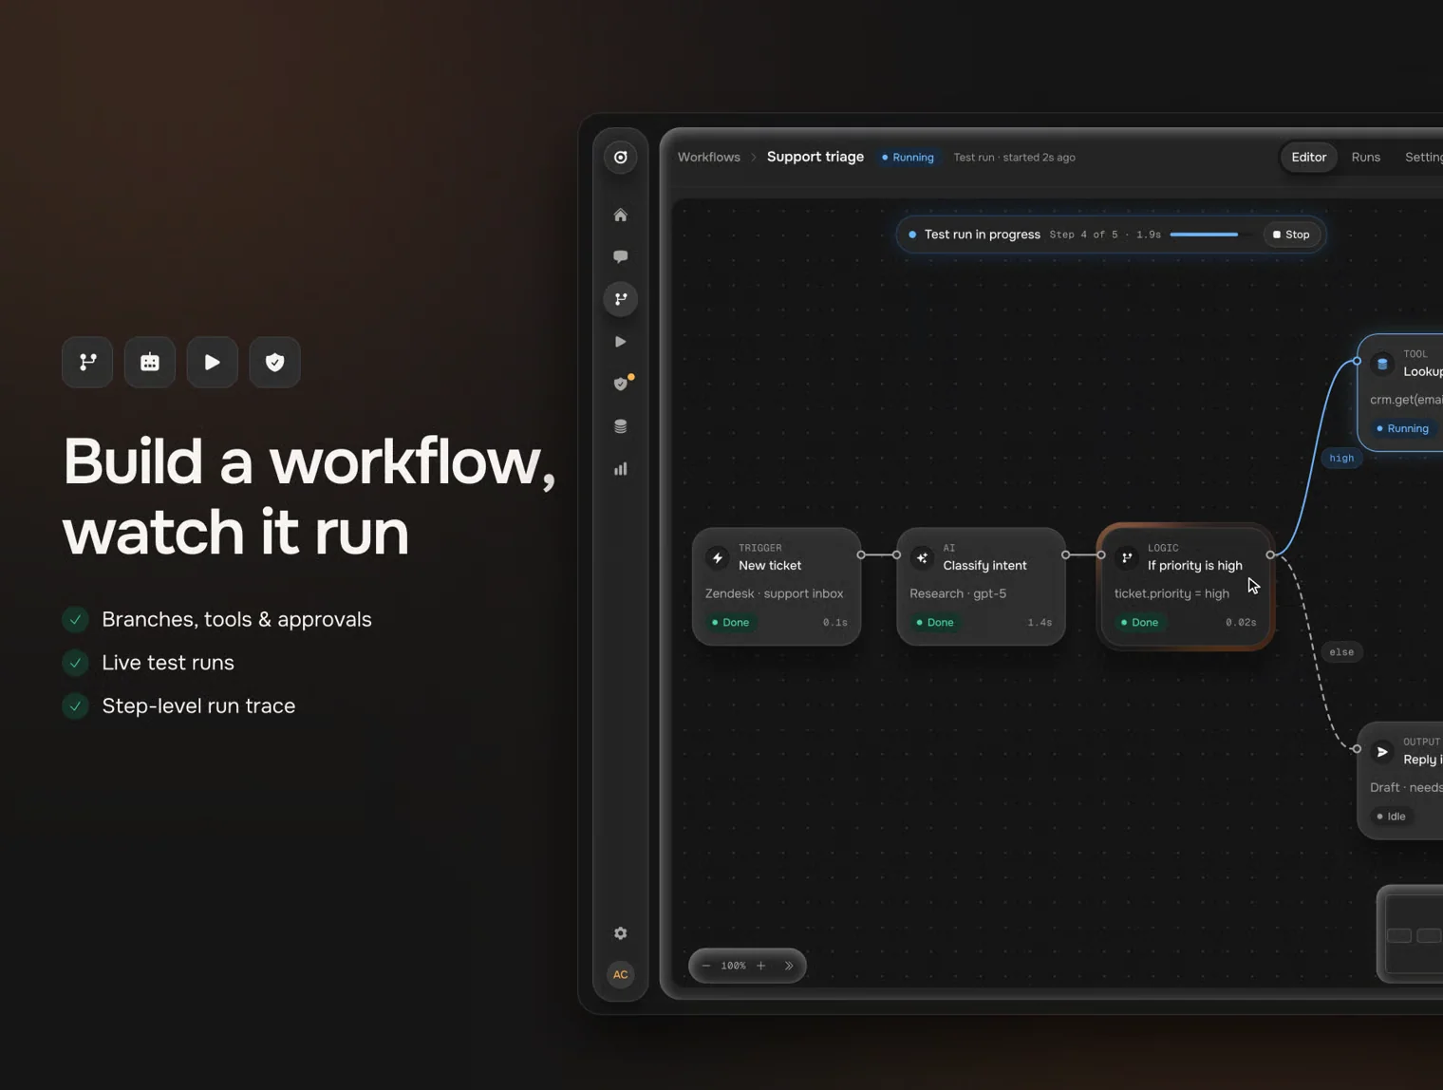Click the AC user avatar
The image size is (1443, 1090).
(620, 974)
